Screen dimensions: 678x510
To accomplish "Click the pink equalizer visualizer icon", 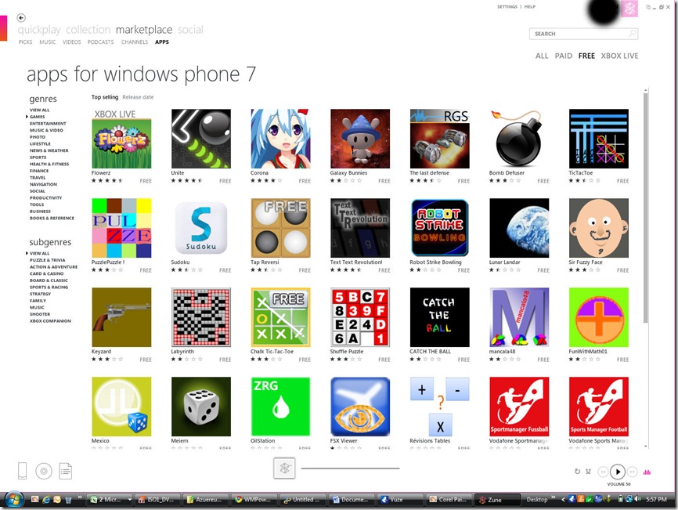I will click(x=647, y=472).
